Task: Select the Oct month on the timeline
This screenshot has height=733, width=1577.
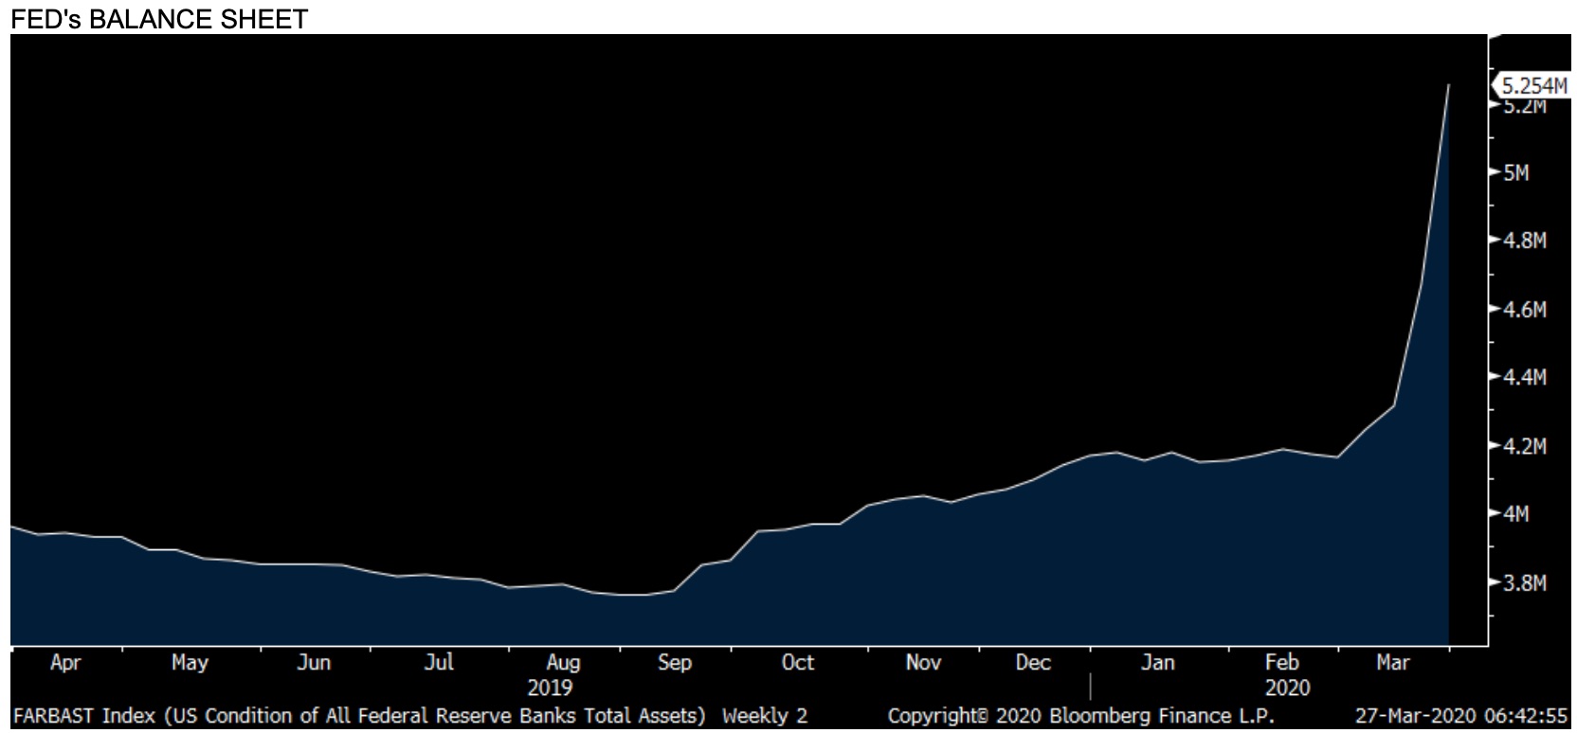Action: tap(798, 663)
